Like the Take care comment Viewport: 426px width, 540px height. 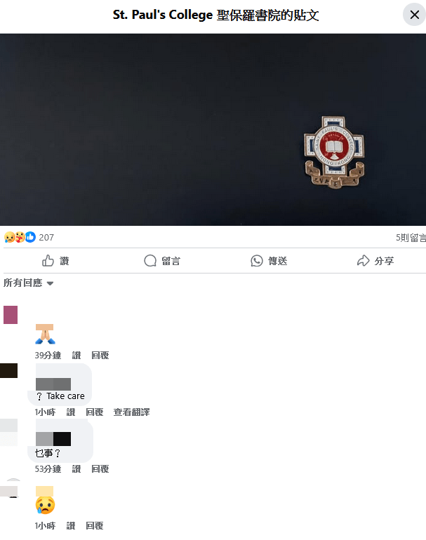pyautogui.click(x=71, y=412)
